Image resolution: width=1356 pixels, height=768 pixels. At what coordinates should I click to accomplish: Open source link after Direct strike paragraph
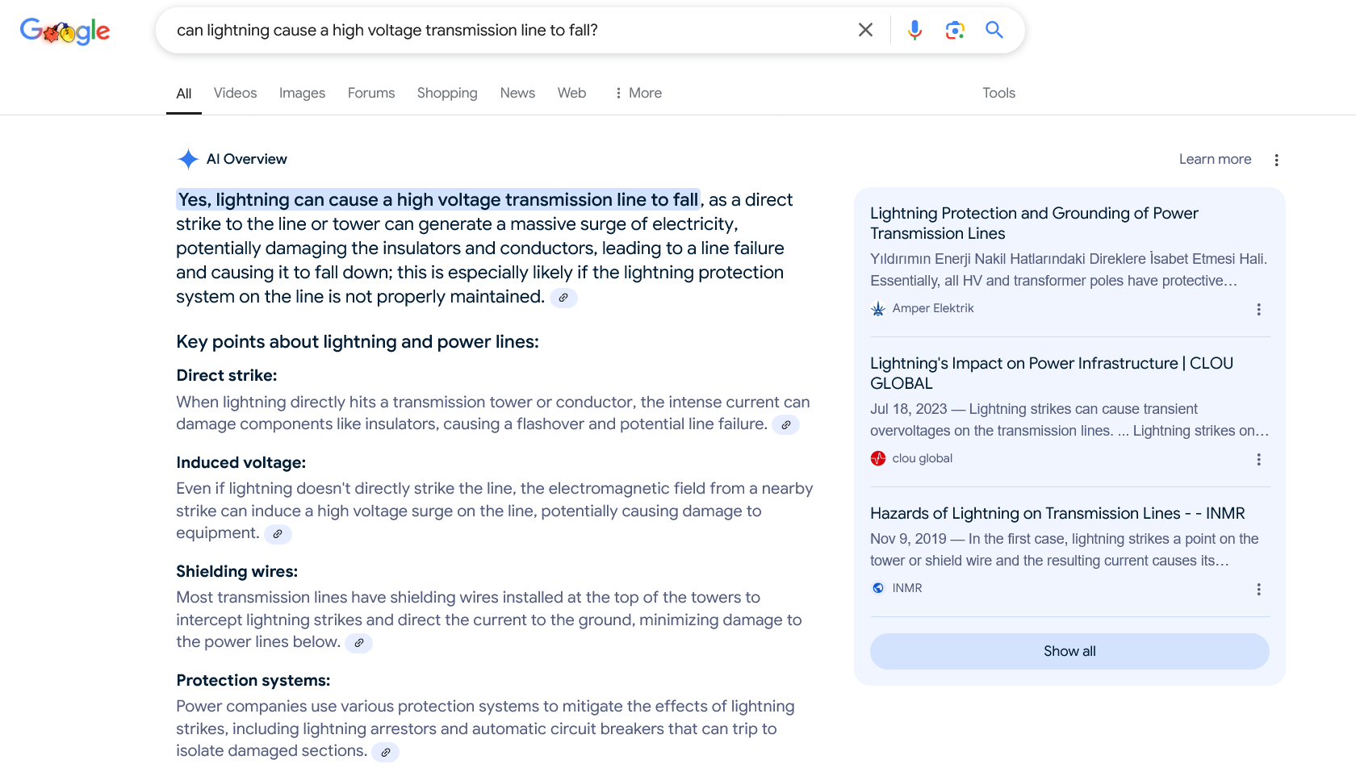point(785,425)
